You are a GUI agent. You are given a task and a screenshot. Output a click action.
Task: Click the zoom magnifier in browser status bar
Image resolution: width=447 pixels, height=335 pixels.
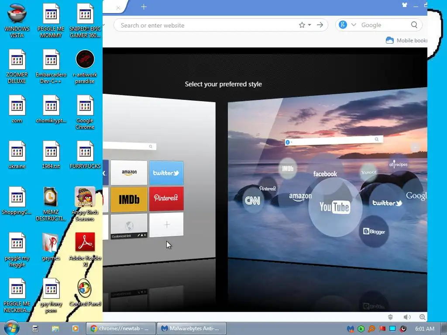pyautogui.click(x=423, y=317)
